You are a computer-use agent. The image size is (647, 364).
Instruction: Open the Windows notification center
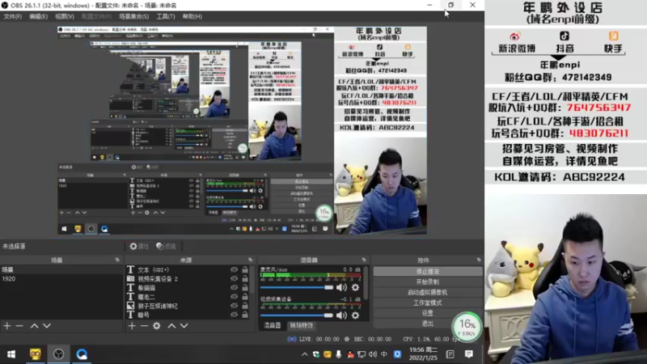coord(469,354)
